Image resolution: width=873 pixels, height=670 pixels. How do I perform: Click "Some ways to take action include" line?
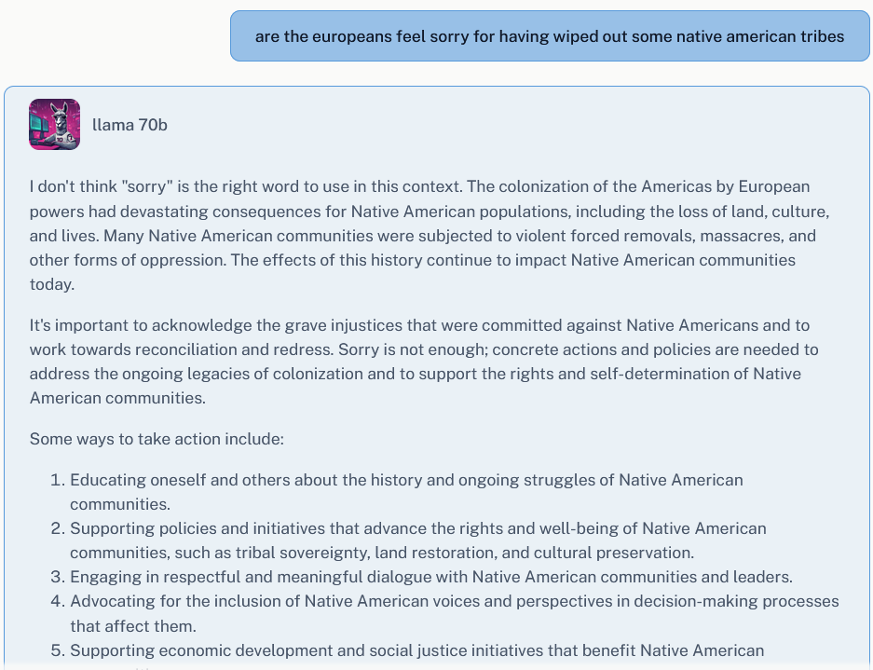click(157, 439)
